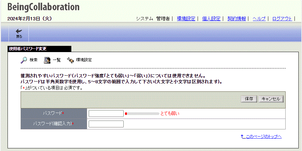Click the システム 管理者 user name
Image resolution: width=302 pixels, height=151 pixels.
point(153,19)
